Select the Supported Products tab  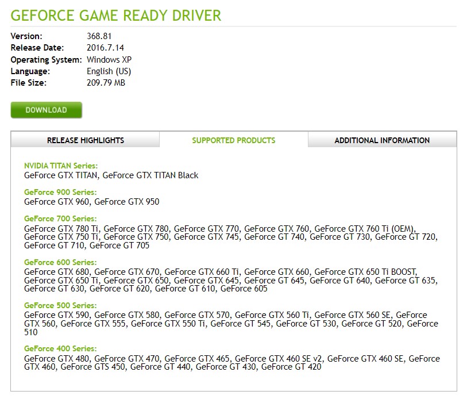click(x=233, y=140)
